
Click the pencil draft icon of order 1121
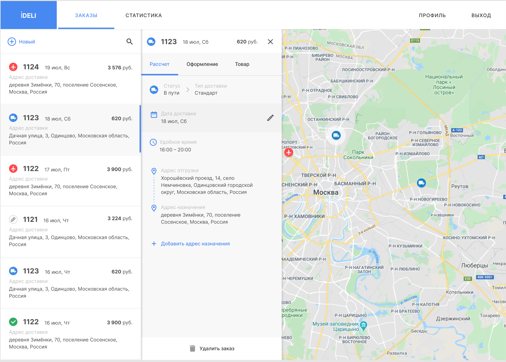(x=13, y=219)
